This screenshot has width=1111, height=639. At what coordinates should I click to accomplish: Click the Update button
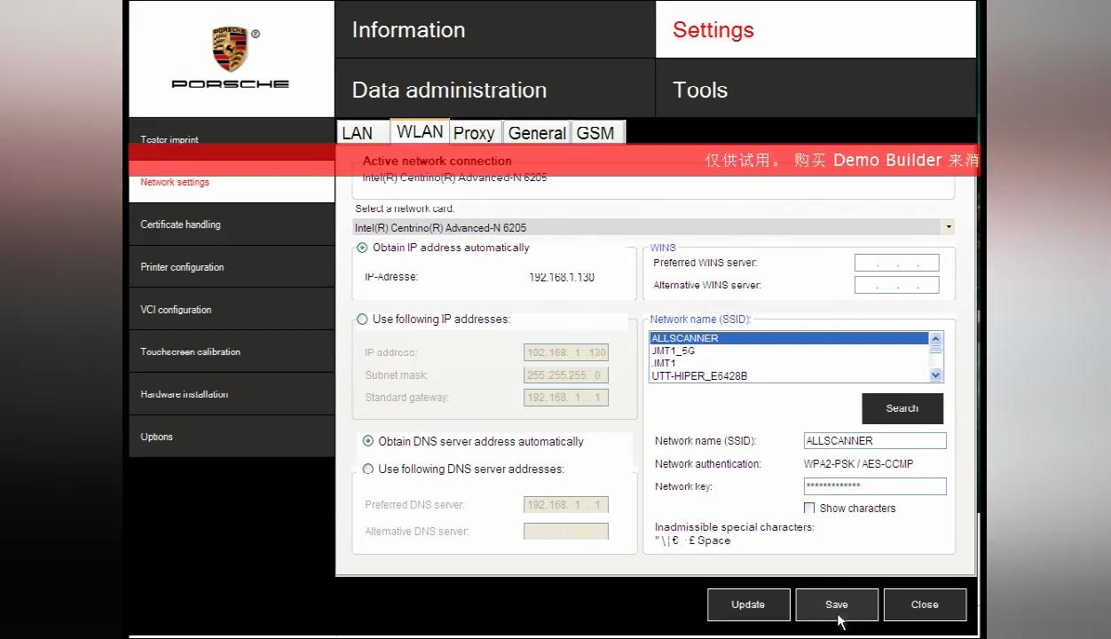[x=748, y=604]
